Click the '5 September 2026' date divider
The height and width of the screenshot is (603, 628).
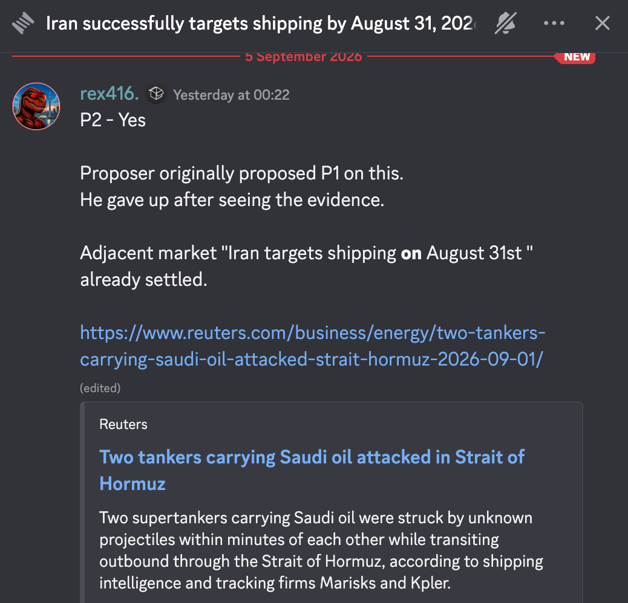pos(304,57)
